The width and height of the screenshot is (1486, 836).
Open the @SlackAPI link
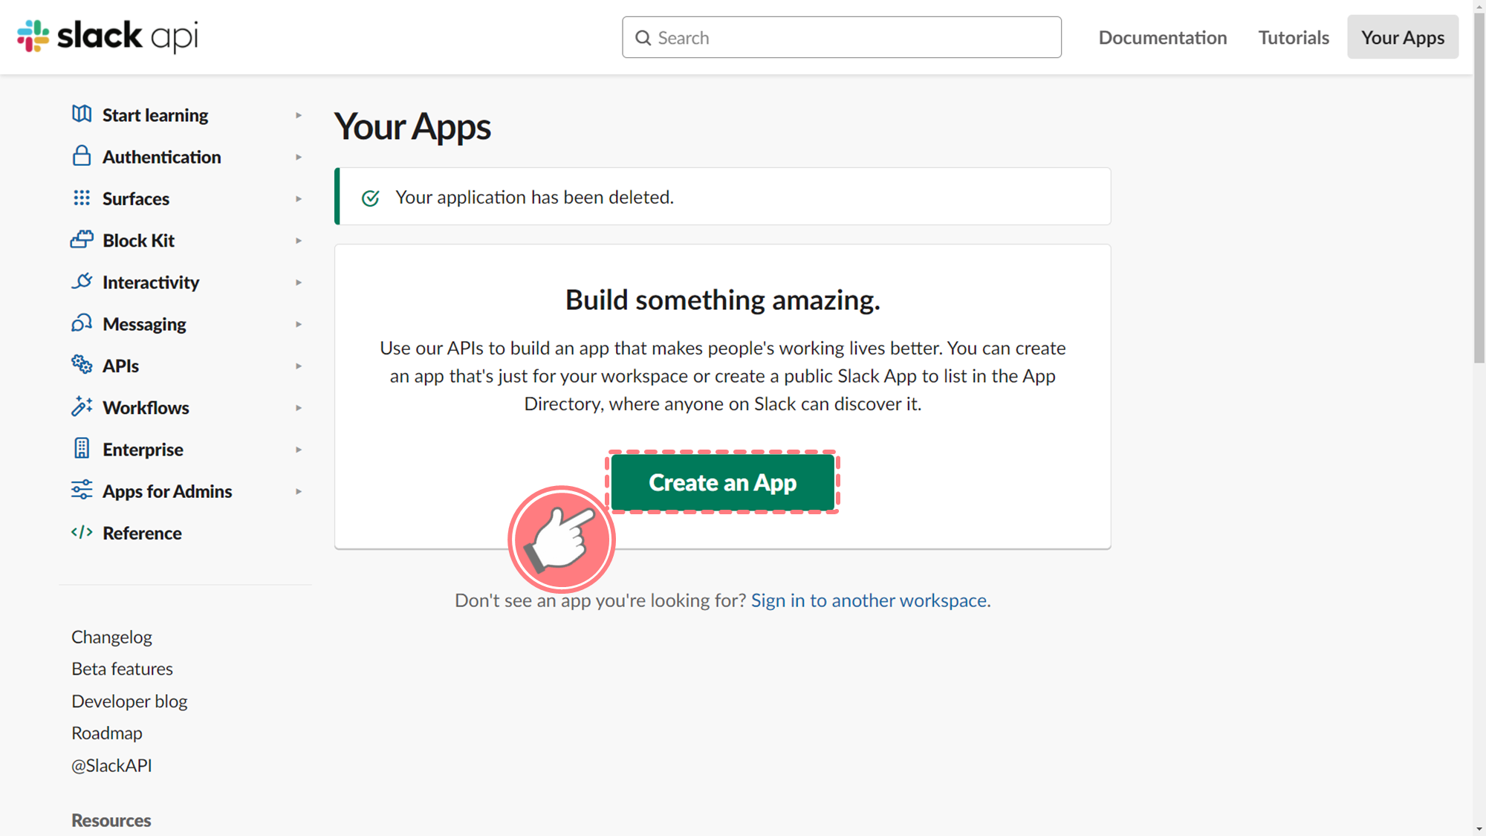coord(111,765)
